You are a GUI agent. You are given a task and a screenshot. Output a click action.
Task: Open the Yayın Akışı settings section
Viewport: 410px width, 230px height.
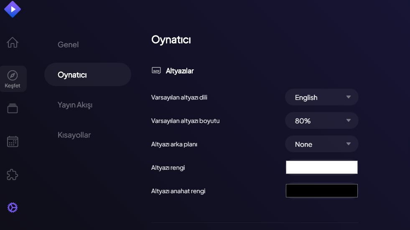(x=75, y=105)
